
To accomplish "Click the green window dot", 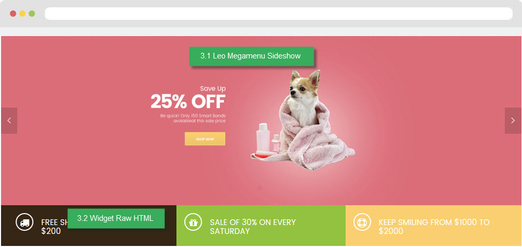I will click(x=32, y=14).
